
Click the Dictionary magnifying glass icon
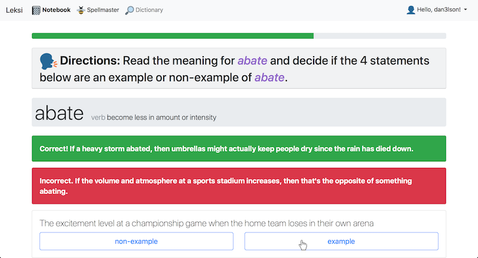[129, 10]
